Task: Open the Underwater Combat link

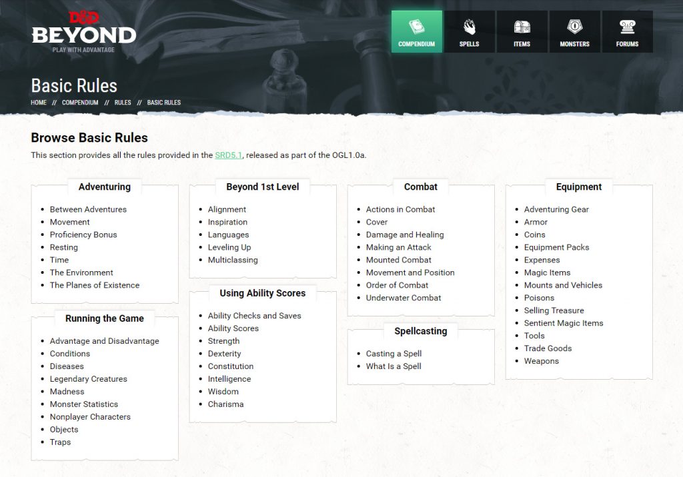Action: [x=404, y=298]
